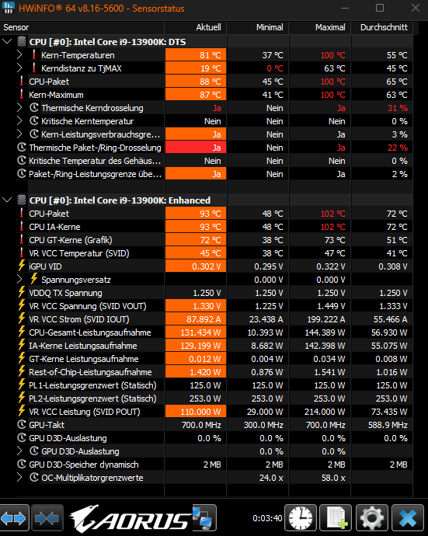
Task: Click the red Ja cell of Paket-/Ring-Drosselung
Action: (x=196, y=148)
